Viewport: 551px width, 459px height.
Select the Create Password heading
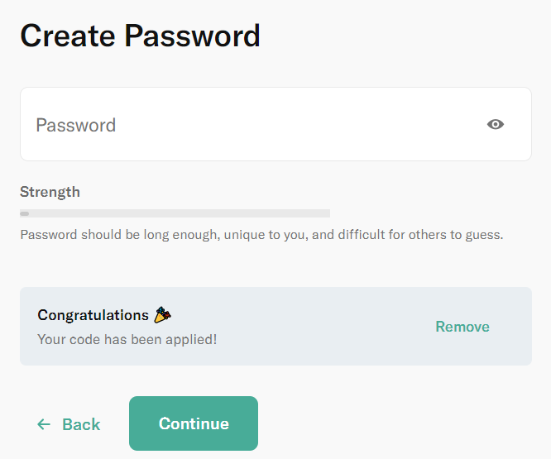point(140,36)
